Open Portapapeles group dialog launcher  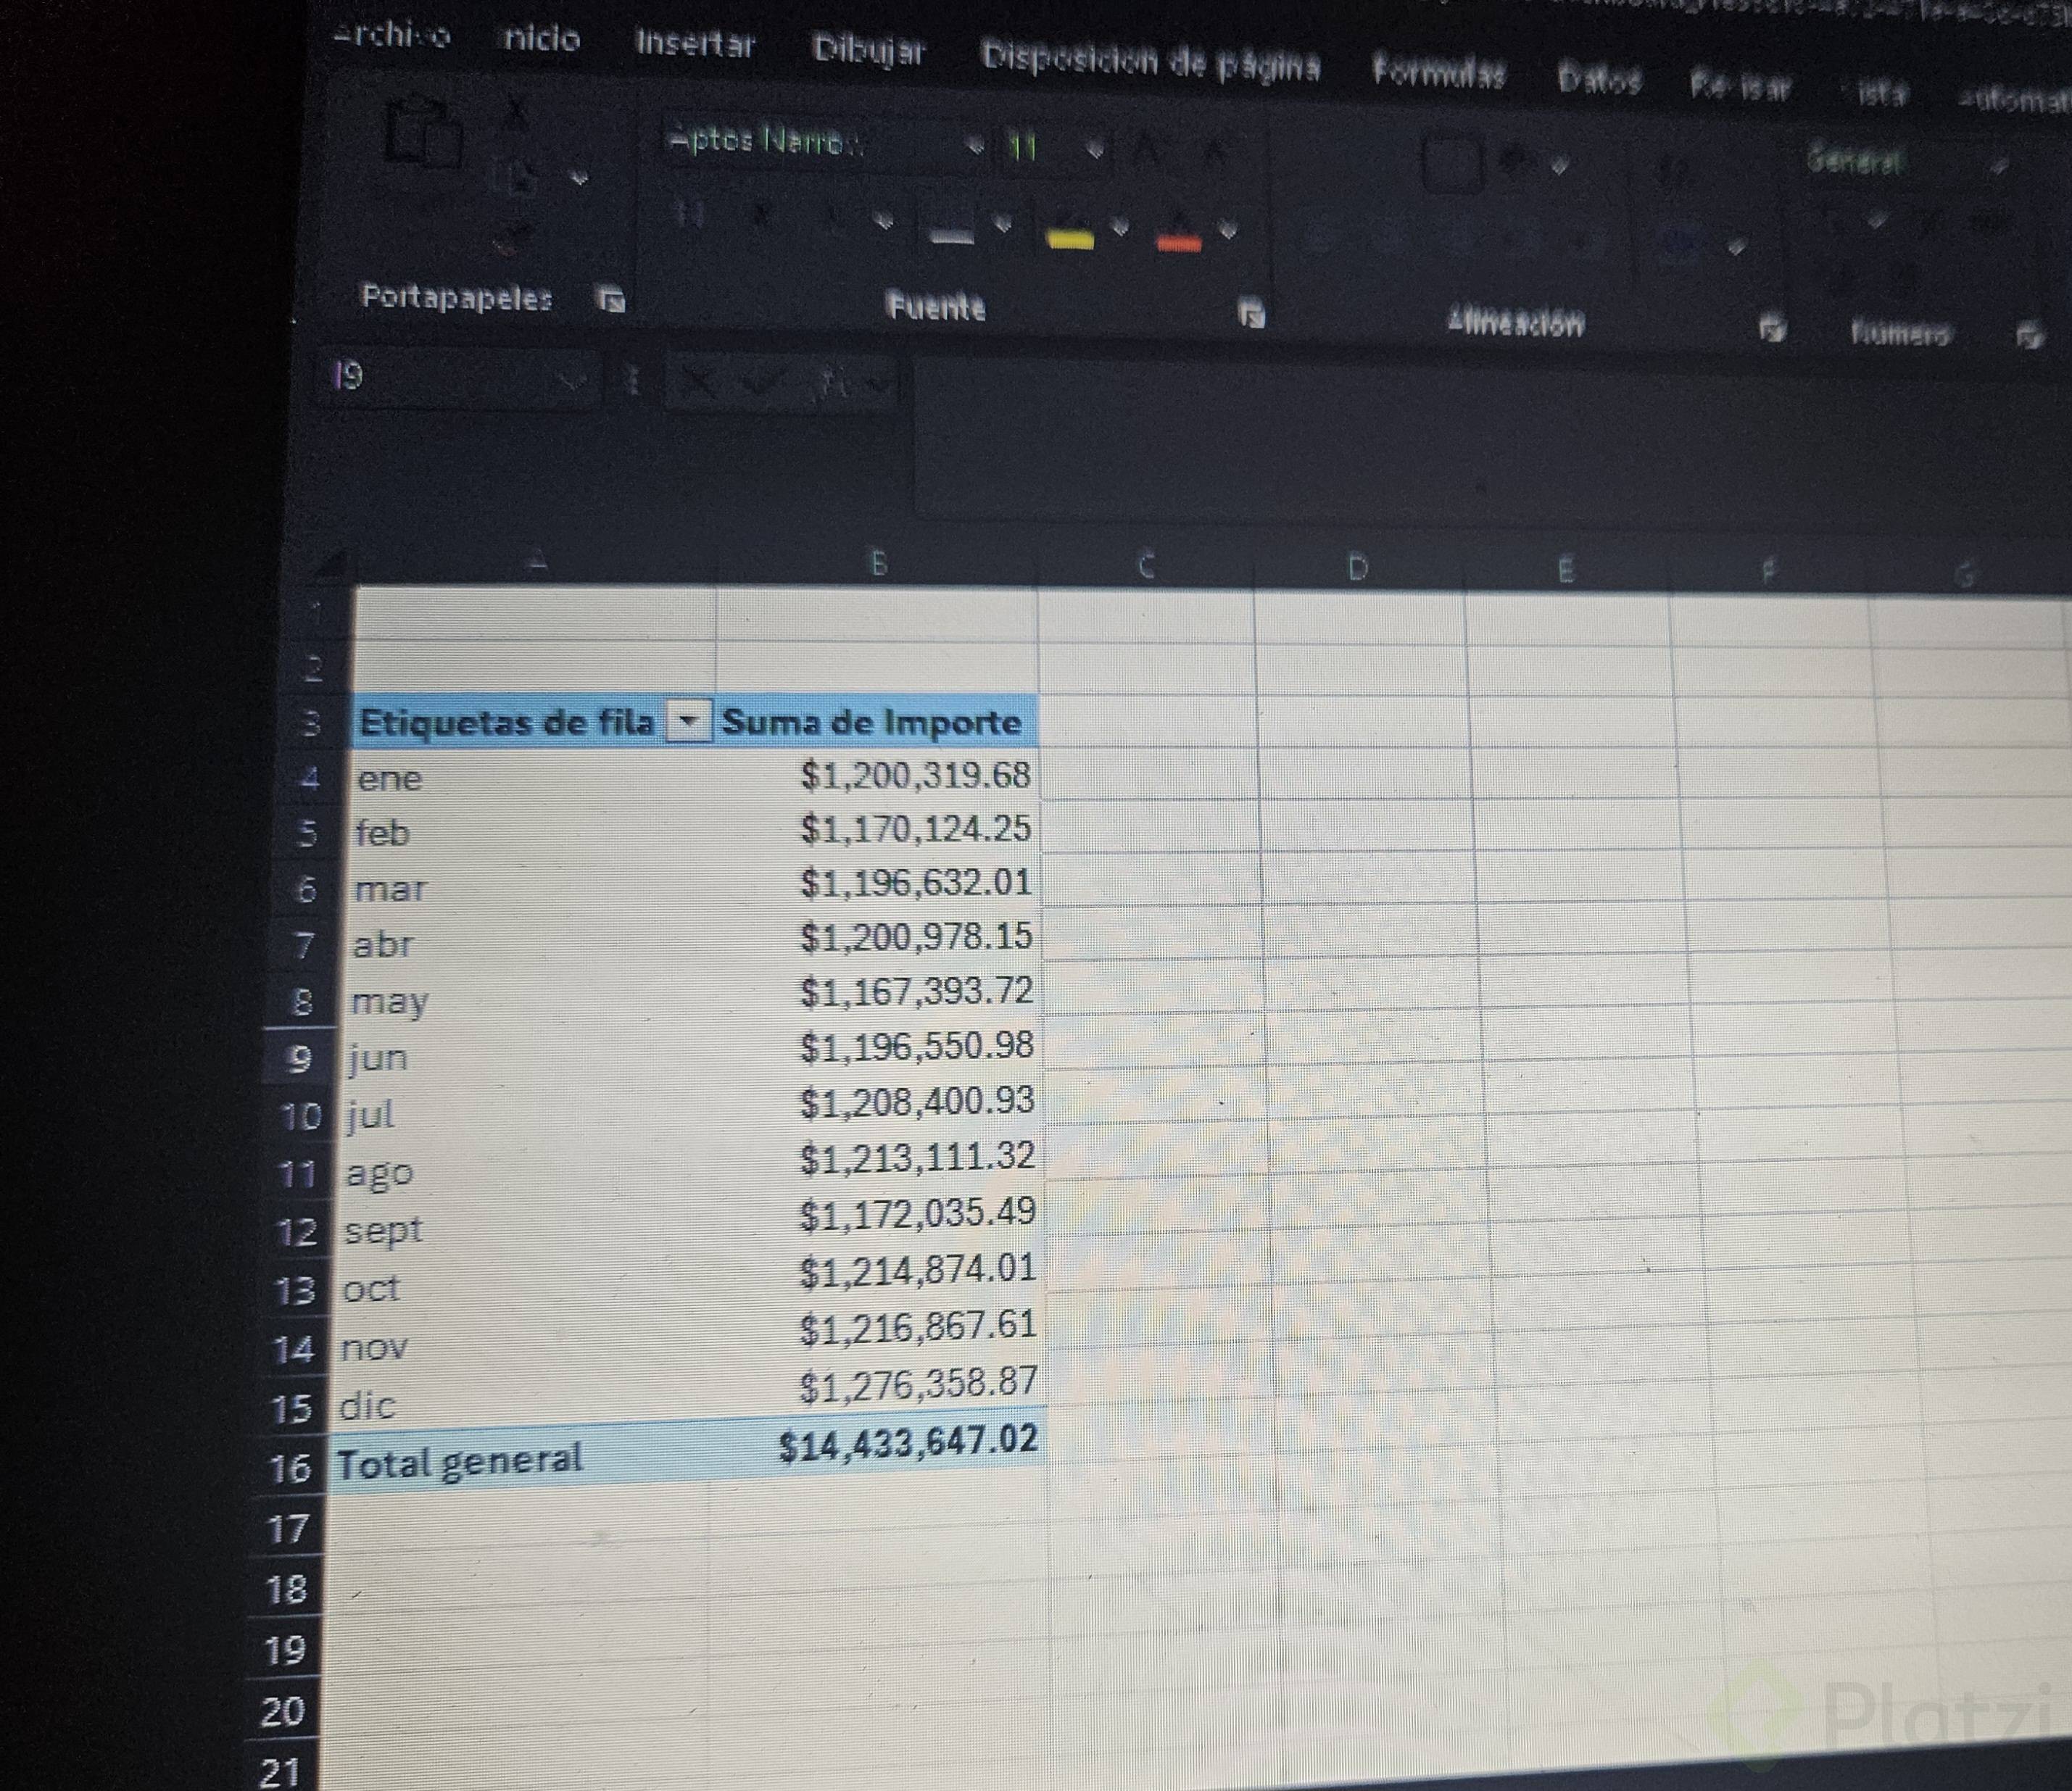610,299
